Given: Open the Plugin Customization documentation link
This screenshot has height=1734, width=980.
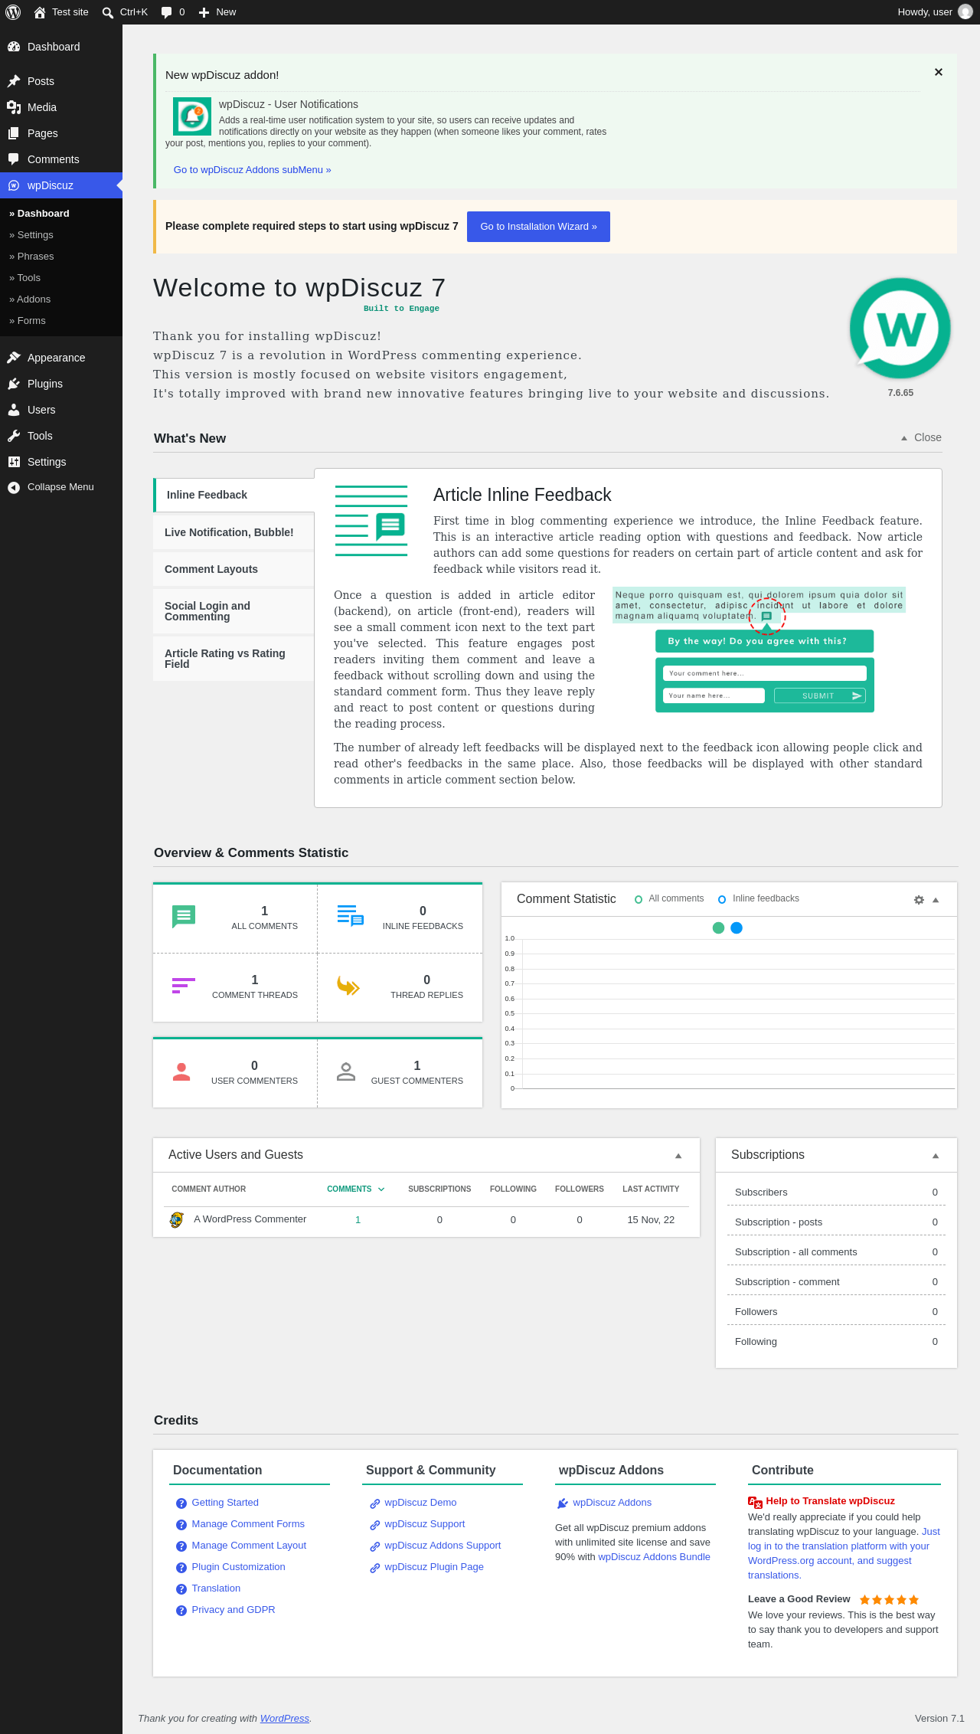Looking at the screenshot, I should [x=238, y=1567].
